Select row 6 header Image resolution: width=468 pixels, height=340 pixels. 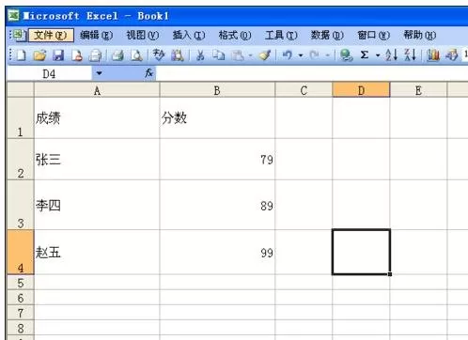pos(21,298)
